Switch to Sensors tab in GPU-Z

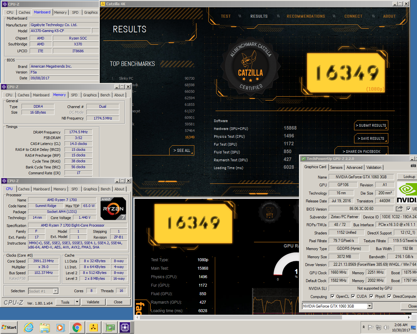point(336,167)
